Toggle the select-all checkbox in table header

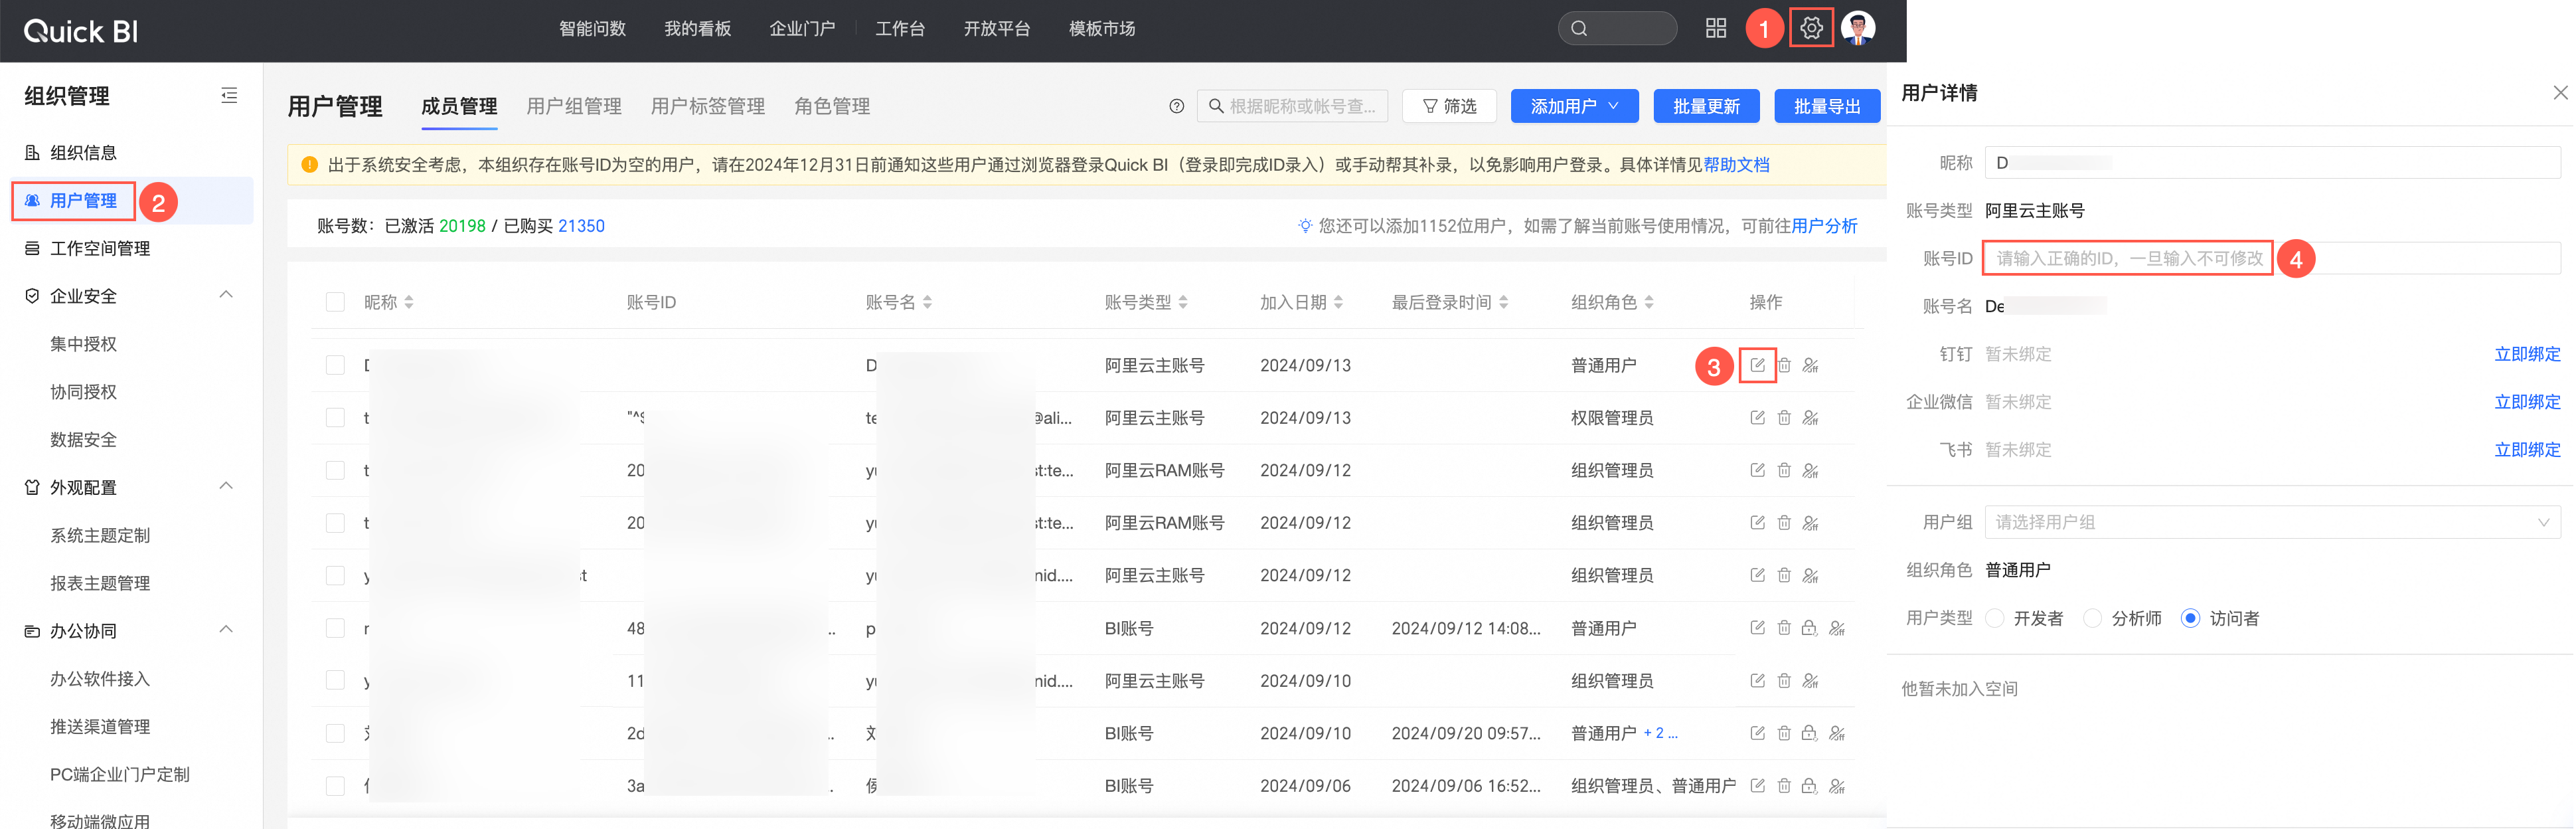pyautogui.click(x=335, y=302)
